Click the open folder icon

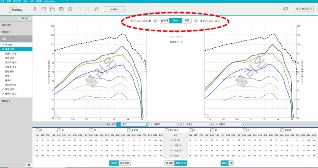[x=53, y=9]
